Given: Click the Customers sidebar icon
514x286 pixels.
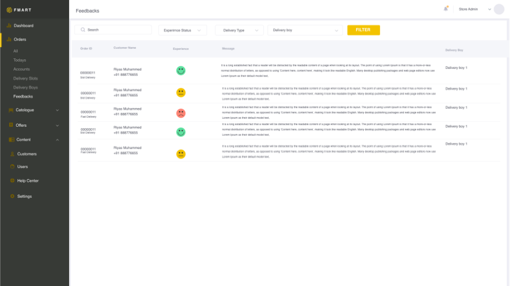Looking at the screenshot, I should click(12, 154).
